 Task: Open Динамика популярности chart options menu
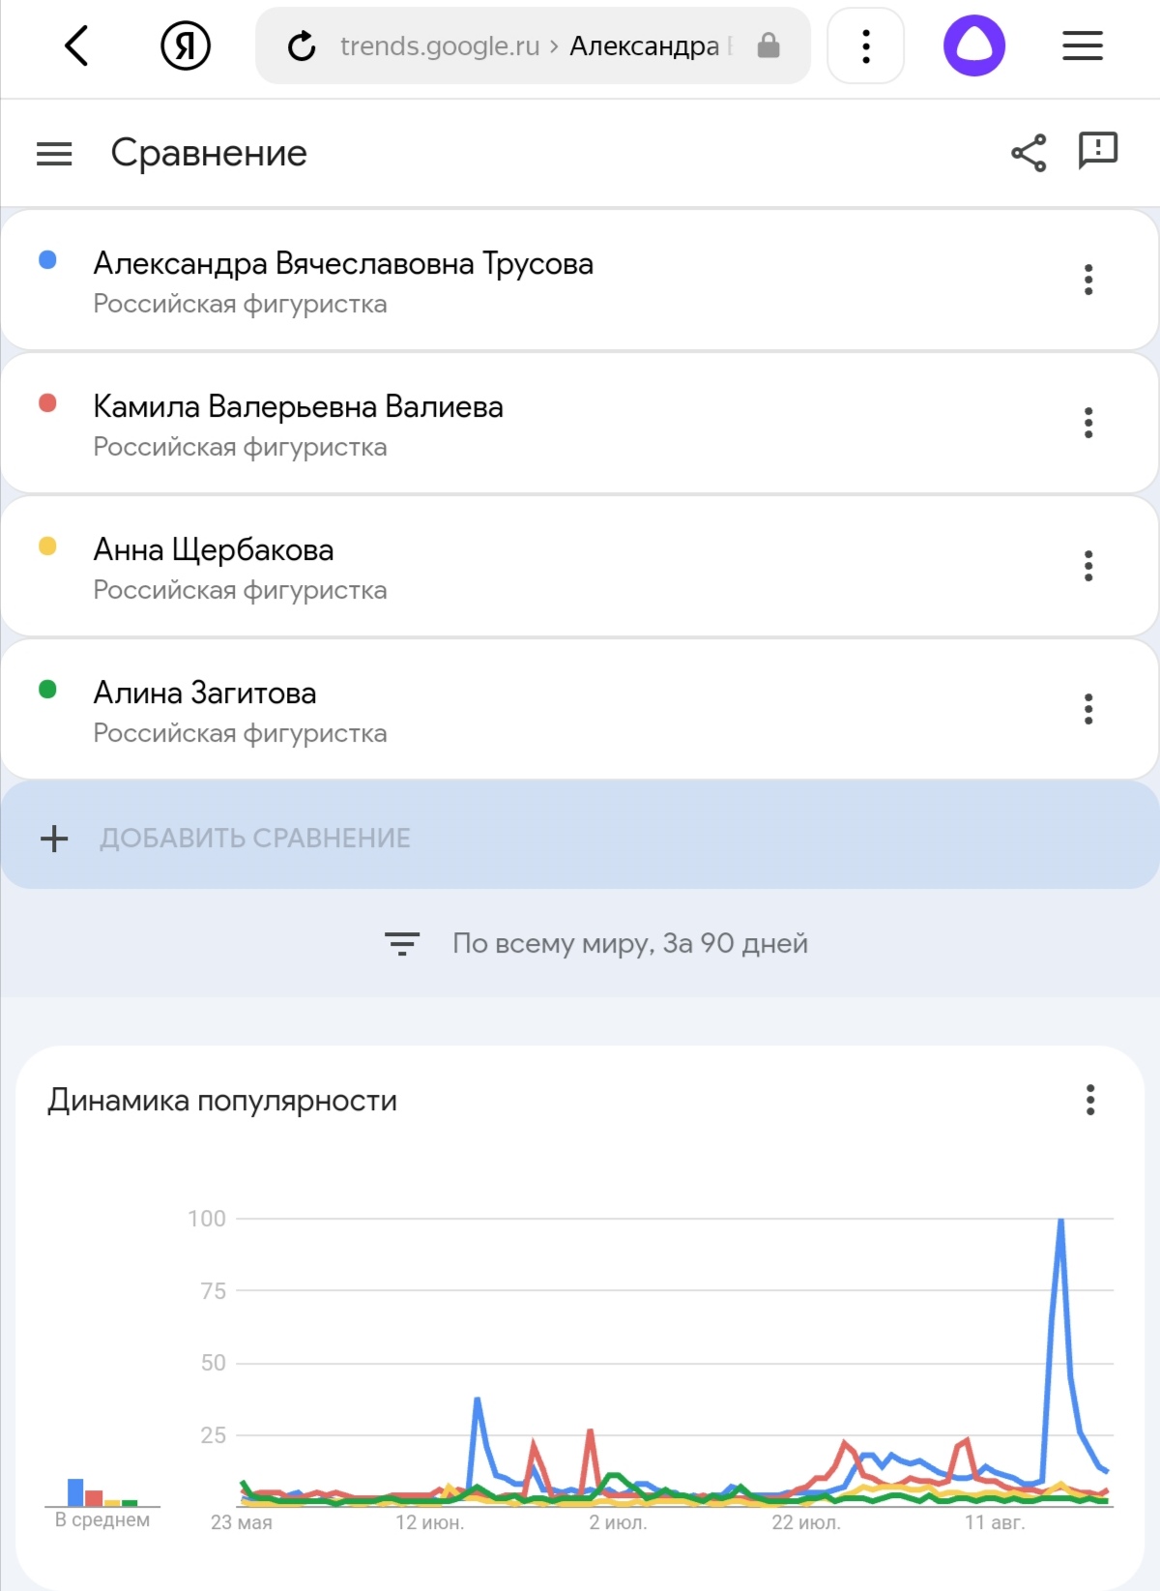pyautogui.click(x=1090, y=1100)
